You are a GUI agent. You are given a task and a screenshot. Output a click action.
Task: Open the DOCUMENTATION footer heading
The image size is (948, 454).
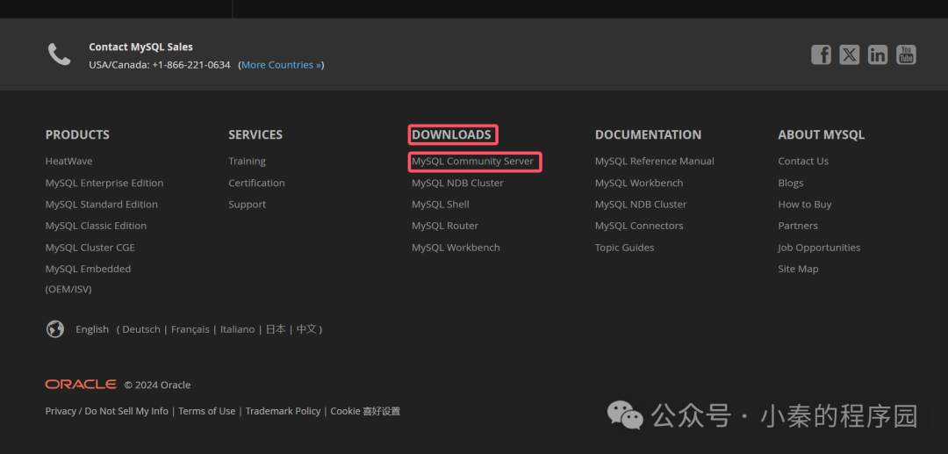pyautogui.click(x=648, y=135)
